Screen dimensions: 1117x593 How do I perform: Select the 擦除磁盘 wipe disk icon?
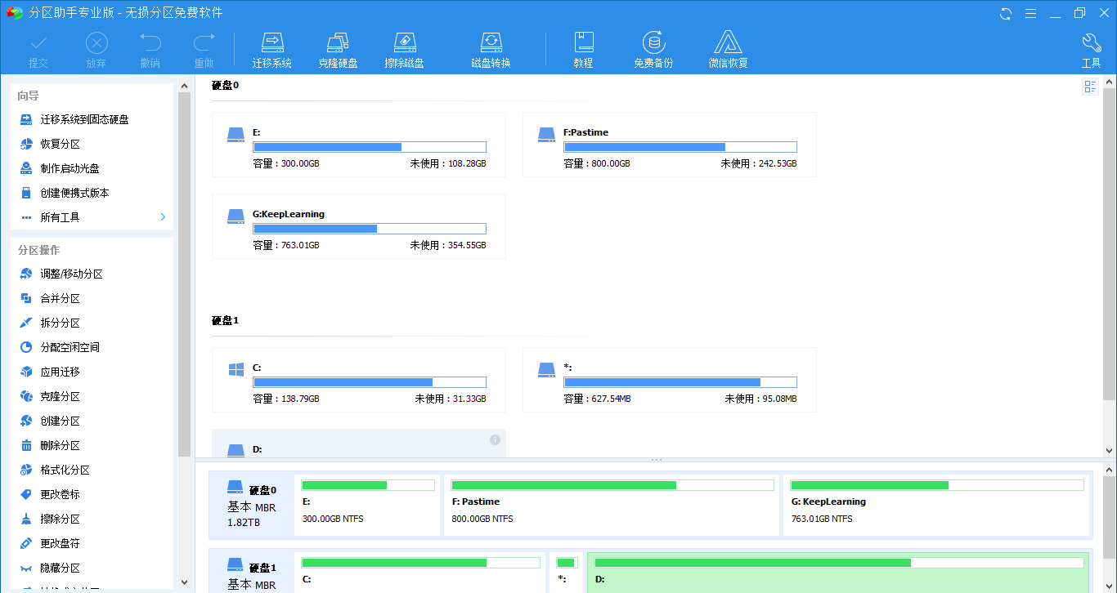pos(404,43)
